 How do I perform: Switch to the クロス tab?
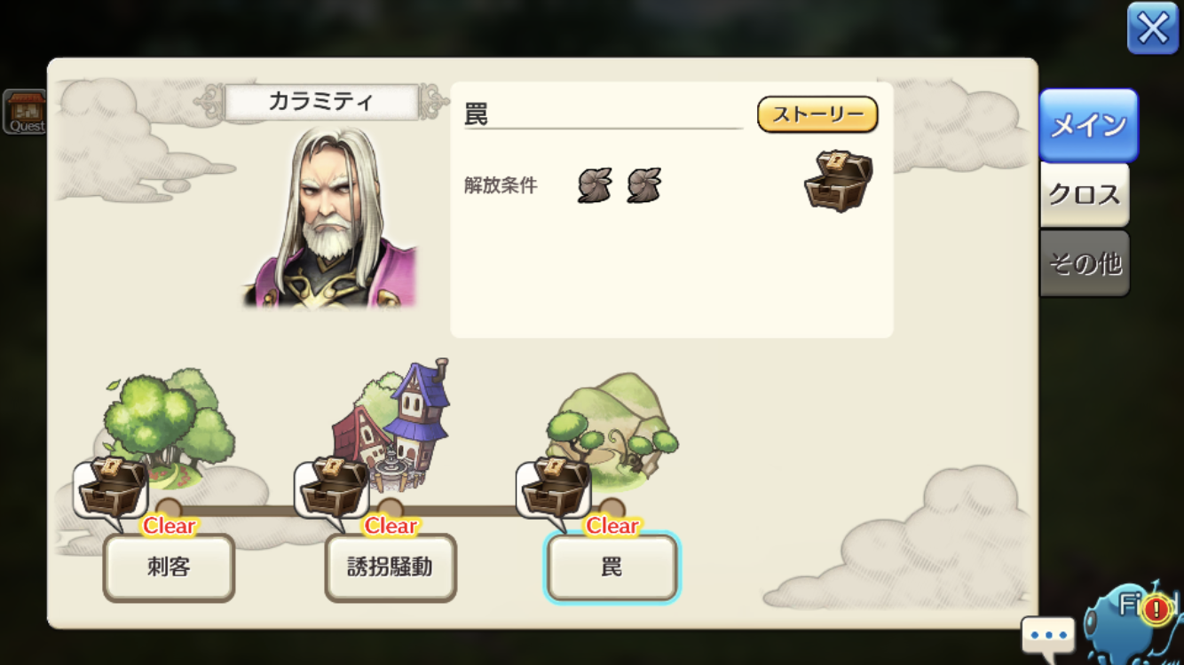coord(1085,194)
